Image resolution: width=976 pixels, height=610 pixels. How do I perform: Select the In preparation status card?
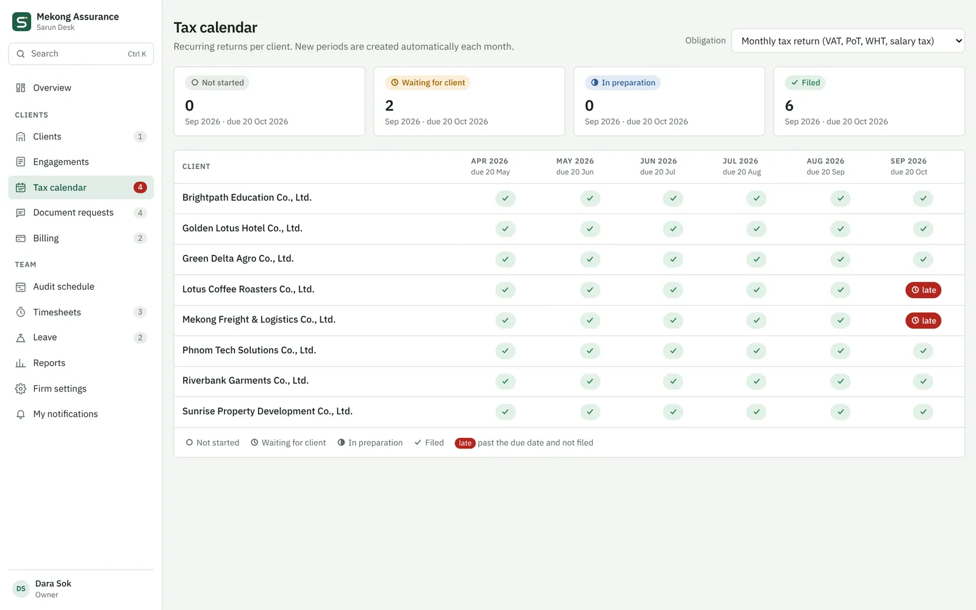pos(669,101)
